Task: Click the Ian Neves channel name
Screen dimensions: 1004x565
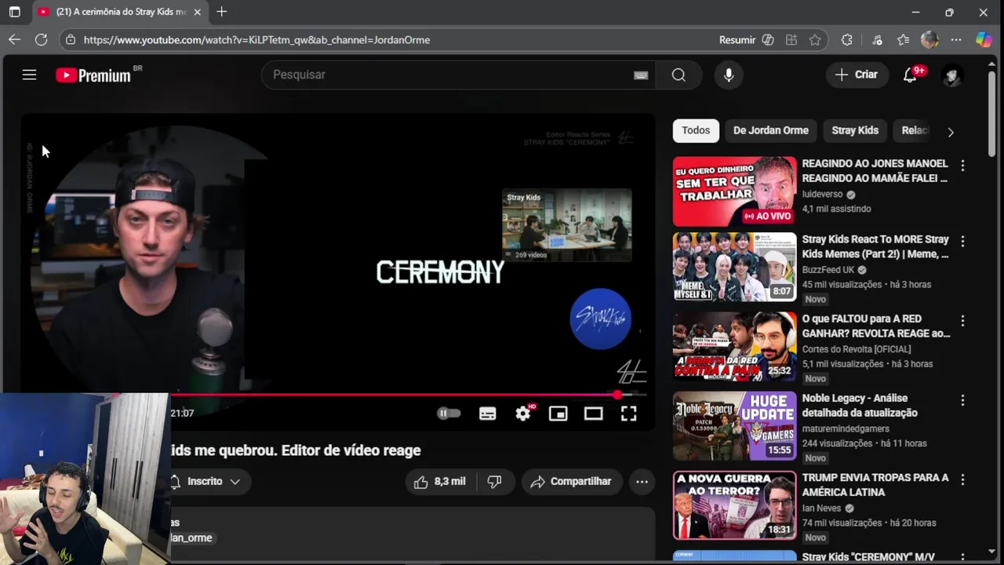Action: point(821,508)
